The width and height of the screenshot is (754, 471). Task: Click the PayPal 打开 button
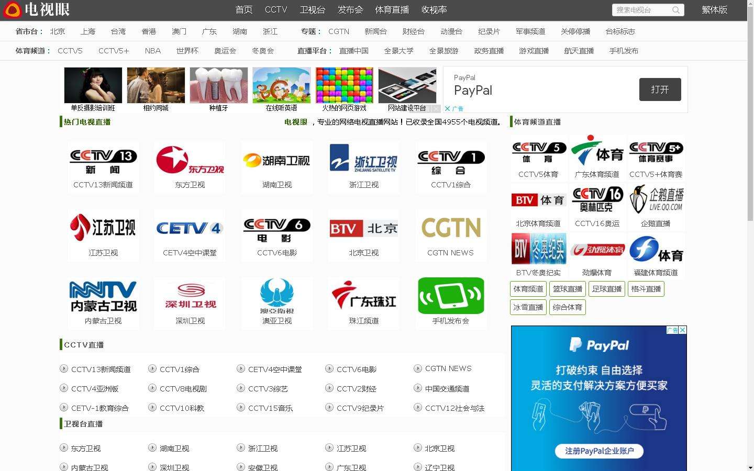(660, 89)
